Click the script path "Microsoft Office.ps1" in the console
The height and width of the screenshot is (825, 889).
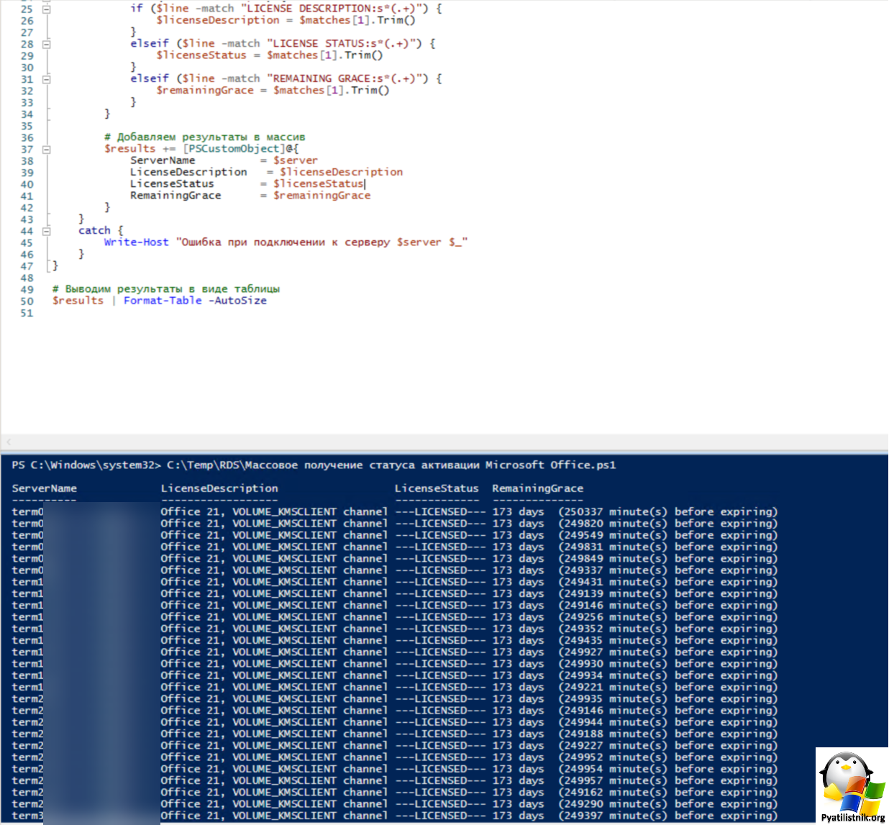click(551, 465)
